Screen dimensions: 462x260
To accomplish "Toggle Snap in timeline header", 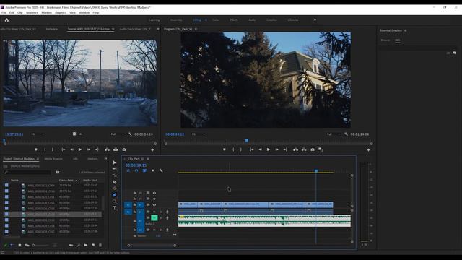I will pyautogui.click(x=136, y=170).
